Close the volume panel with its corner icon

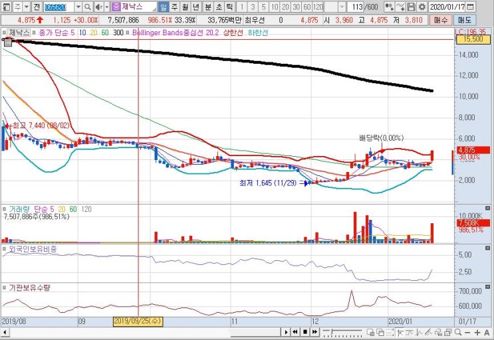[x=488, y=209]
